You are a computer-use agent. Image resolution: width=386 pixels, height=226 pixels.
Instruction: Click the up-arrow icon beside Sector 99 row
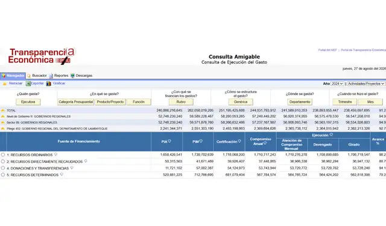pyautogui.click(x=3, y=123)
